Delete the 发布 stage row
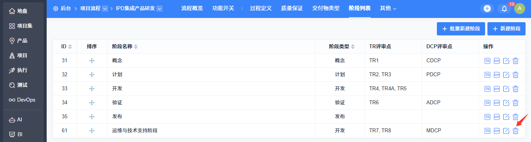 click(515, 117)
